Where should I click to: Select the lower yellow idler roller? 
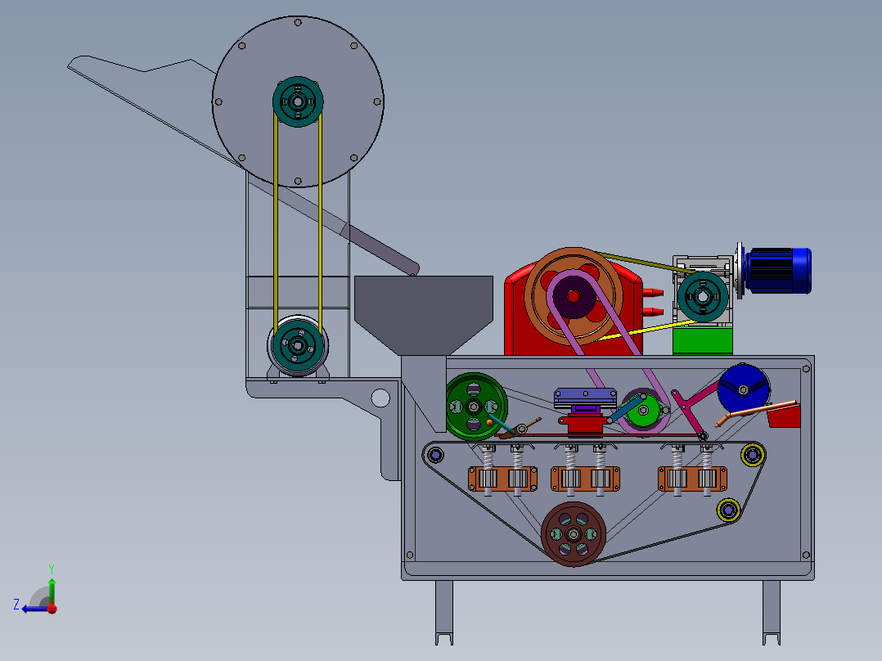(x=728, y=510)
